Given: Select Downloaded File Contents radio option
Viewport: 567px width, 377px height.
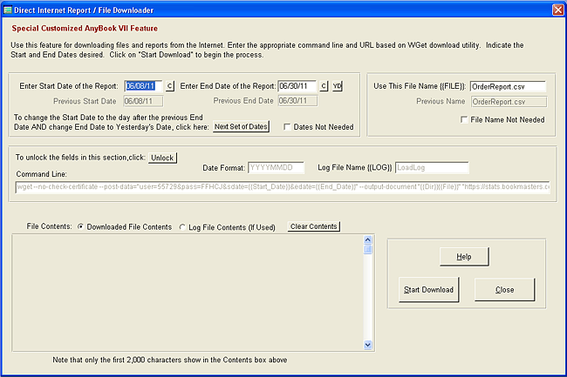Looking at the screenshot, I should pyautogui.click(x=82, y=227).
